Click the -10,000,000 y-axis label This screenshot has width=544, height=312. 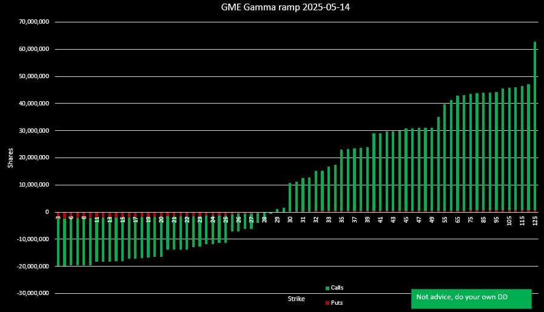pyautogui.click(x=33, y=239)
